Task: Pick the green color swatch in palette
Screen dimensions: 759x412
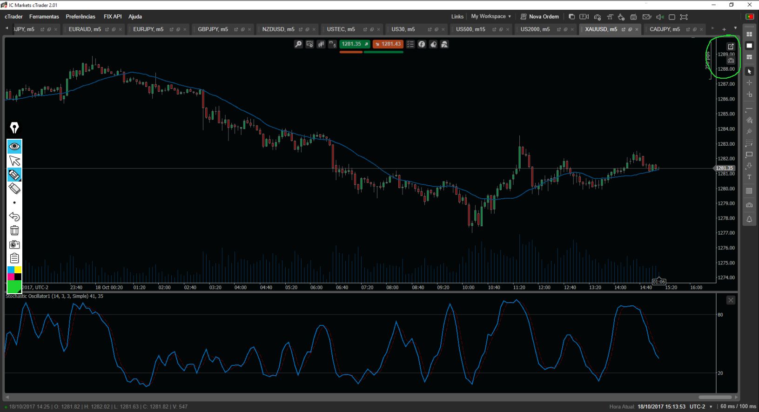Action: 14,286
